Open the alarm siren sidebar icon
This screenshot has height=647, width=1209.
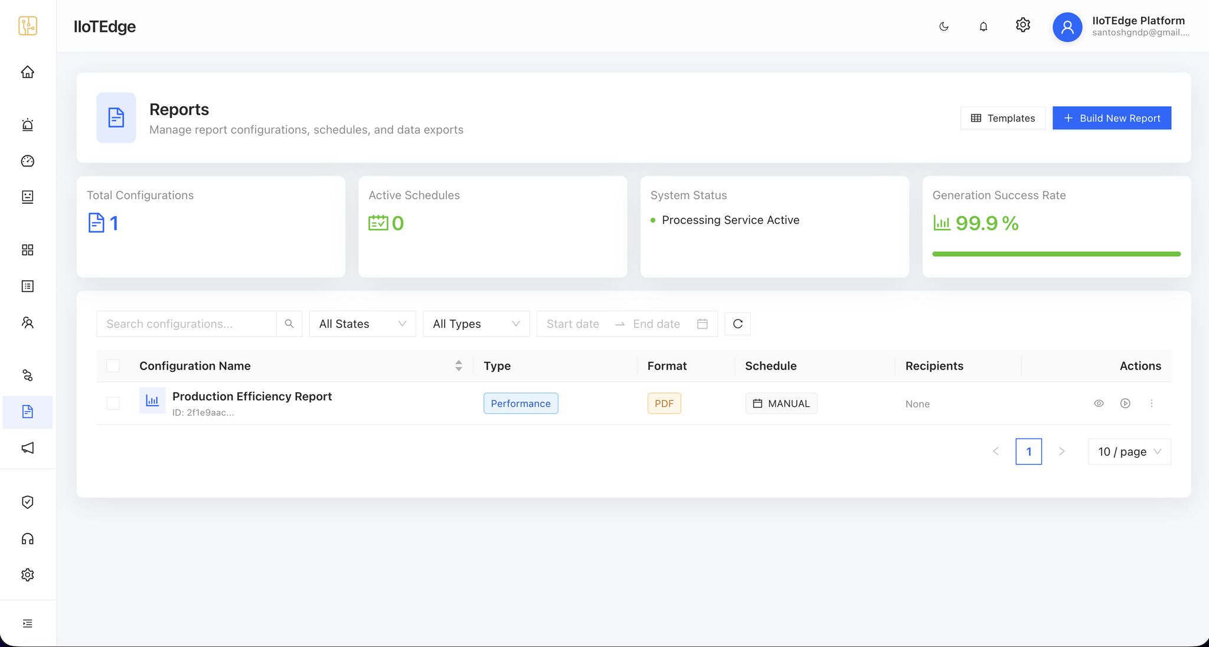[x=27, y=125]
